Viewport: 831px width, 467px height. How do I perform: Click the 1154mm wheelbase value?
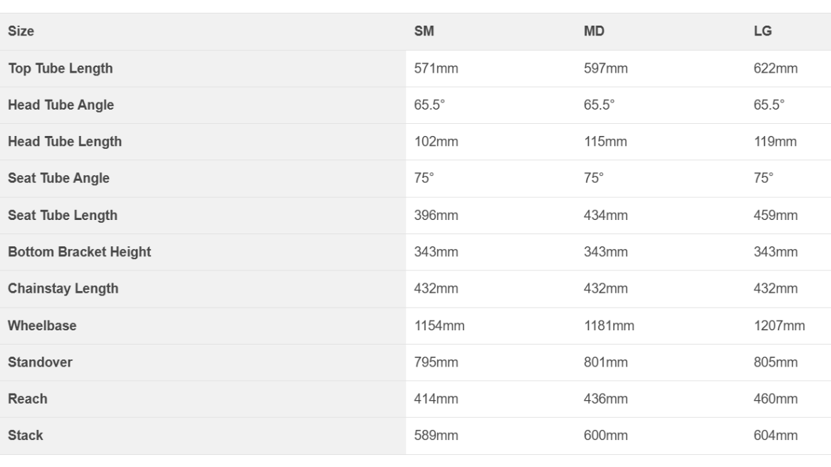click(x=439, y=325)
